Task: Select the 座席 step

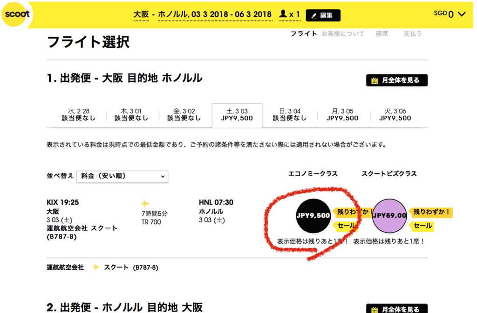Action: [x=382, y=33]
